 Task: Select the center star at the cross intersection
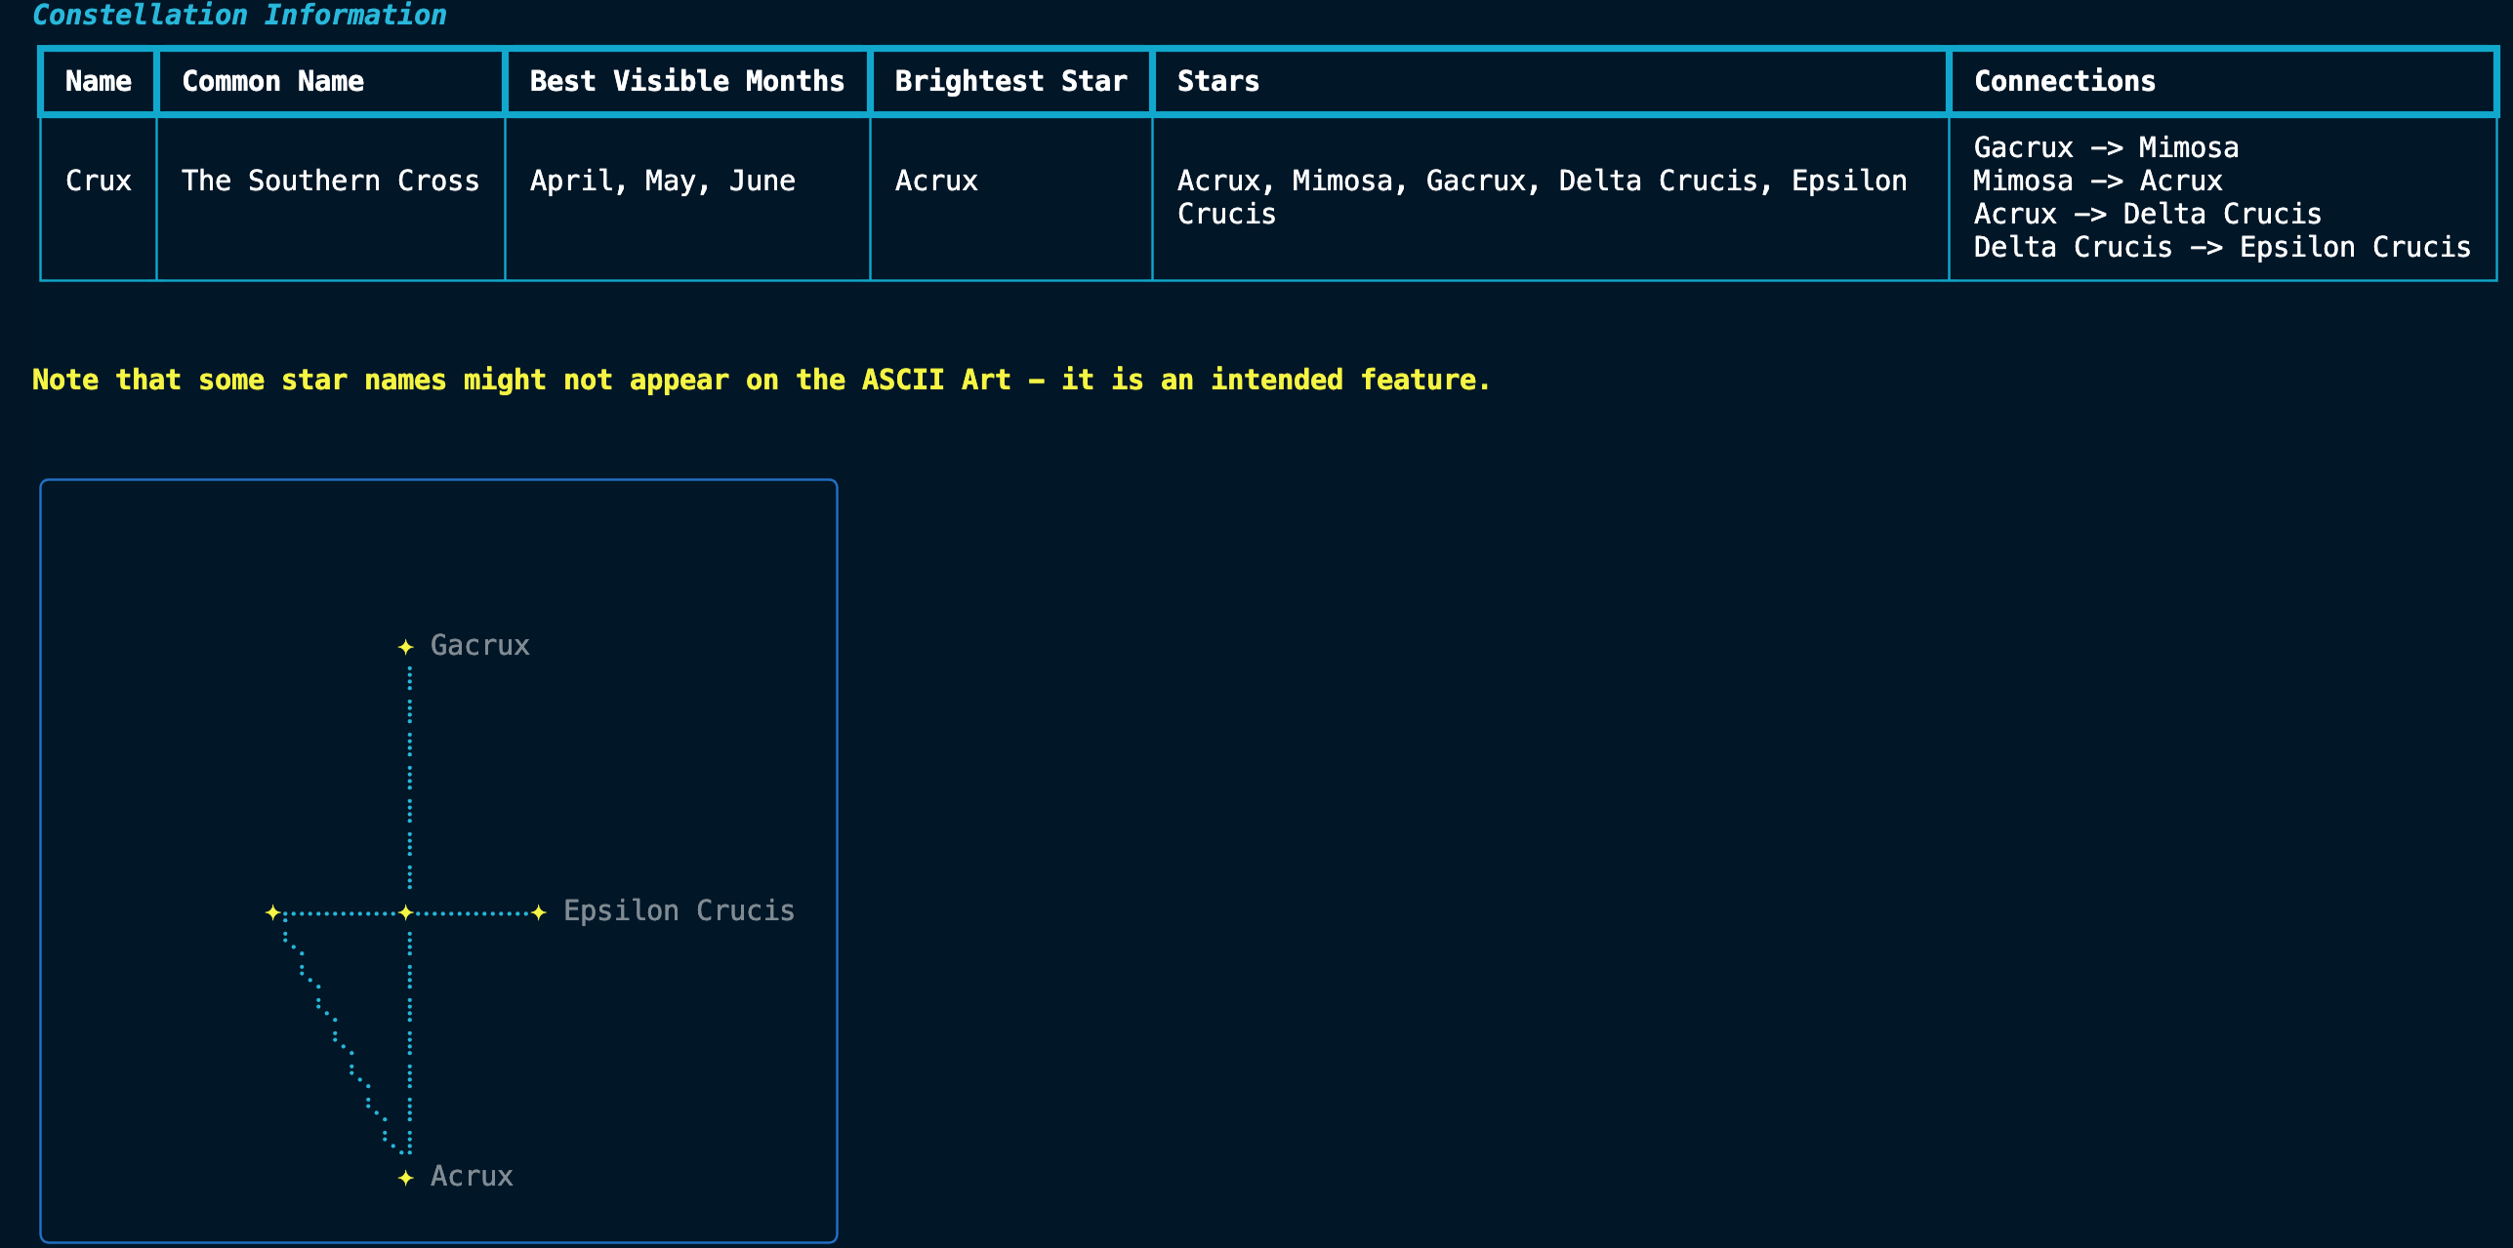(x=406, y=912)
